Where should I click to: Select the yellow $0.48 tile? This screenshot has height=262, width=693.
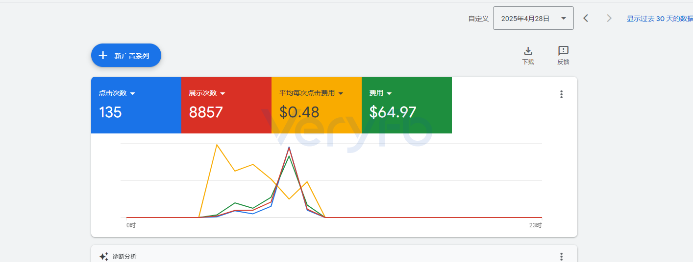[317, 105]
